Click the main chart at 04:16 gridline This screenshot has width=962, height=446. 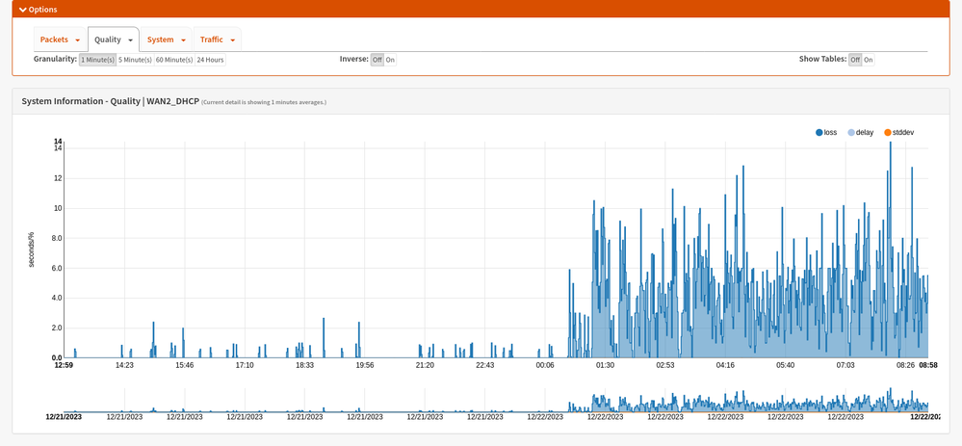pos(725,249)
